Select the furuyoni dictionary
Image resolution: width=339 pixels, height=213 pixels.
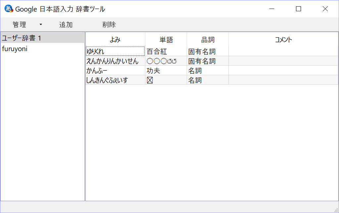pyautogui.click(x=43, y=49)
